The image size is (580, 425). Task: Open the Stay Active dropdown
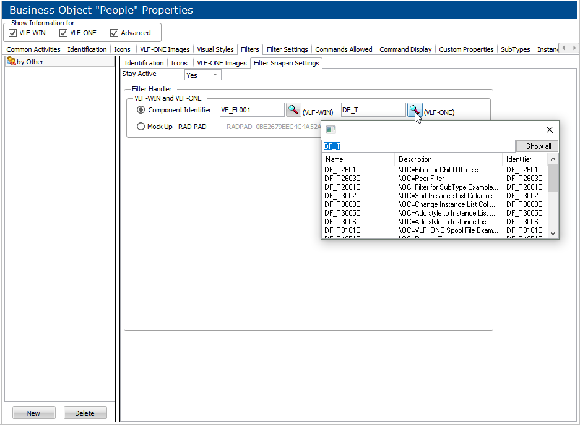[x=215, y=75]
